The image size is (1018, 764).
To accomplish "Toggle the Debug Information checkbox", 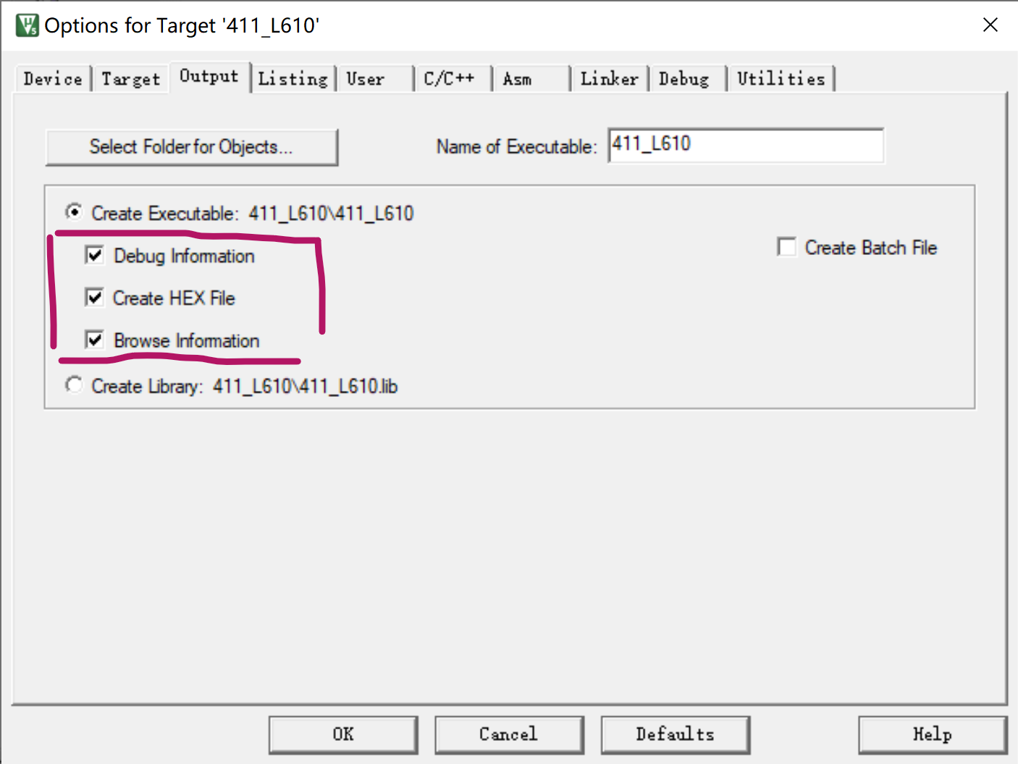I will click(94, 255).
